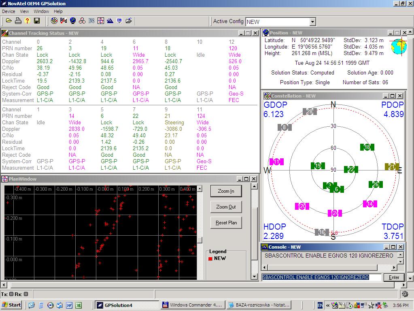Image resolution: width=414 pixels, height=311 pixels.
Task: Click the Reset Plan button
Action: click(x=226, y=223)
